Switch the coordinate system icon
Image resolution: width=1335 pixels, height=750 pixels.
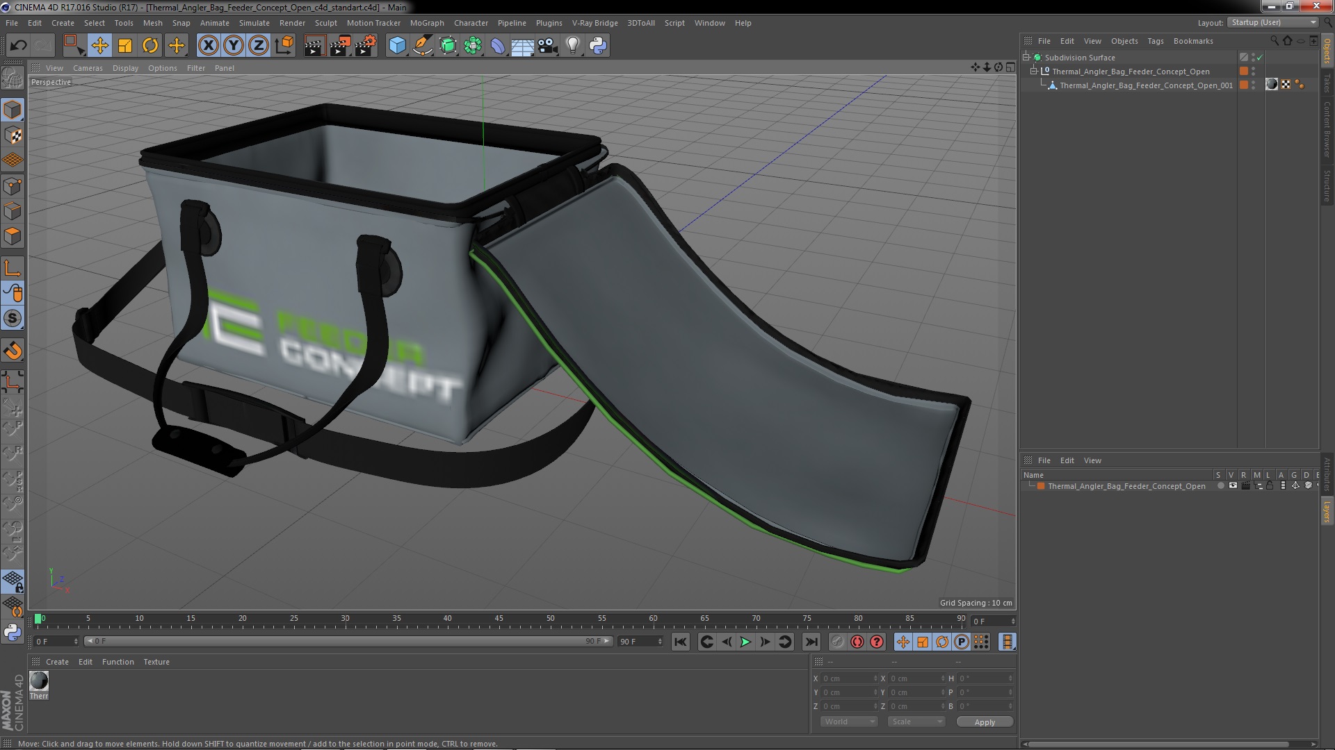click(x=284, y=46)
